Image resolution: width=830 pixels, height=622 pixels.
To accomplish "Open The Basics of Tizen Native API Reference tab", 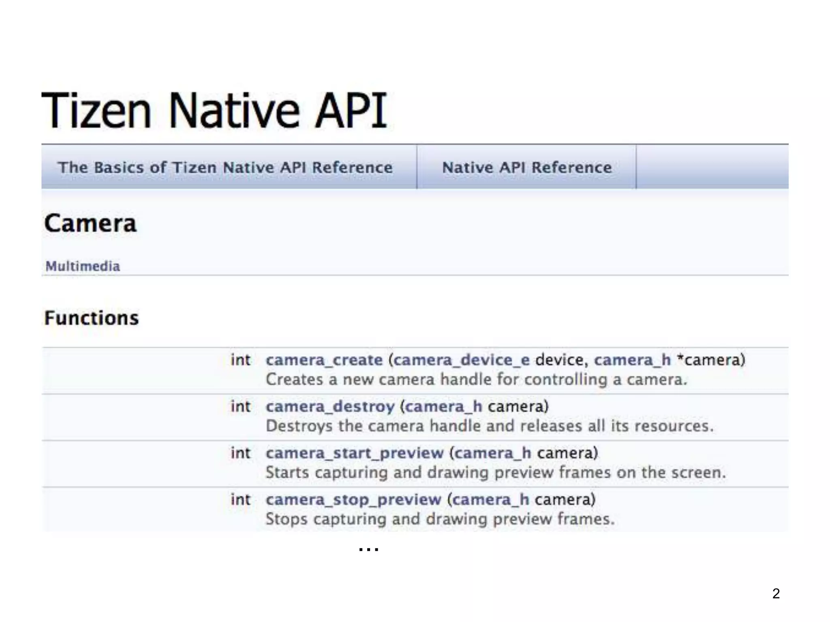I will click(225, 167).
